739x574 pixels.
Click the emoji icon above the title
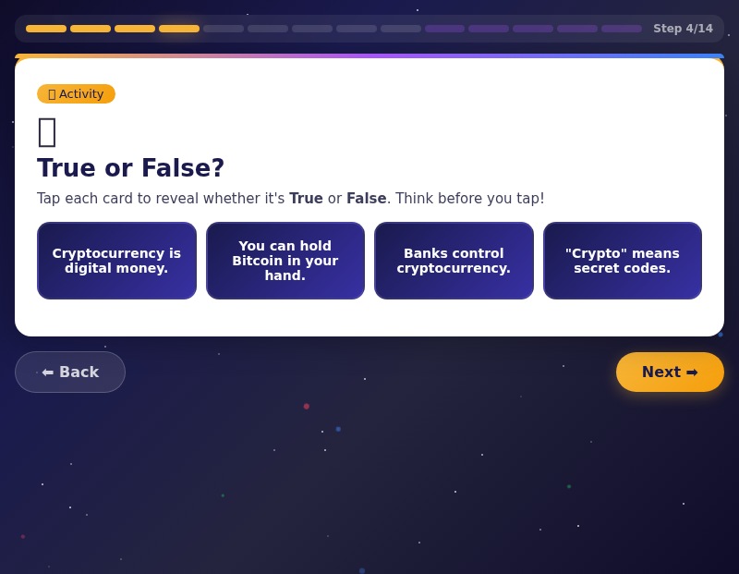pyautogui.click(x=46, y=132)
